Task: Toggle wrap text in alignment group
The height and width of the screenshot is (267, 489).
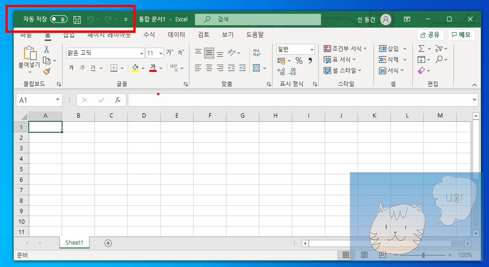Action: (x=257, y=53)
